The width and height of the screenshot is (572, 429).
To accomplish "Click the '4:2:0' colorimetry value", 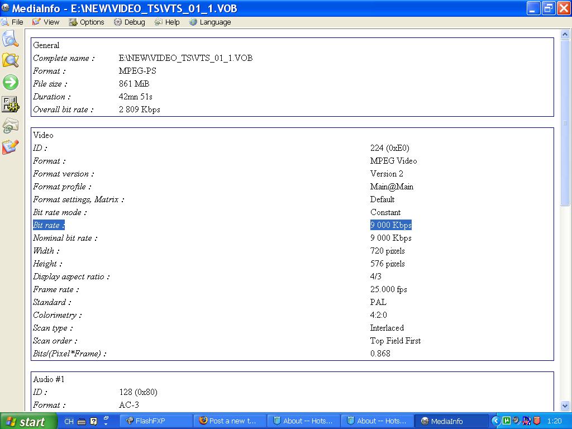I will (378, 315).
